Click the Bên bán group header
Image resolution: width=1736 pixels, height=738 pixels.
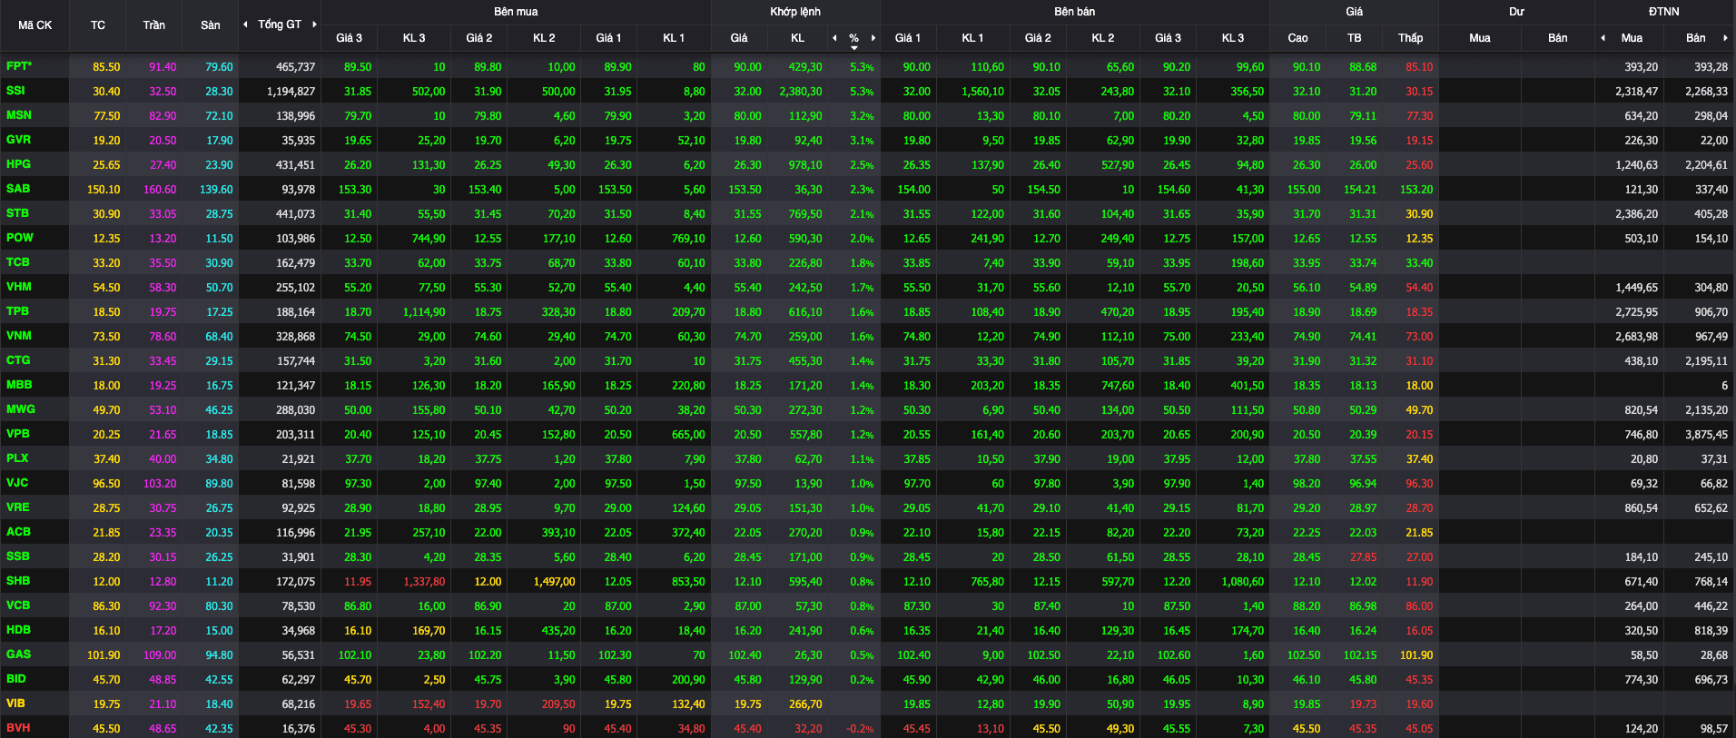pos(1075,12)
